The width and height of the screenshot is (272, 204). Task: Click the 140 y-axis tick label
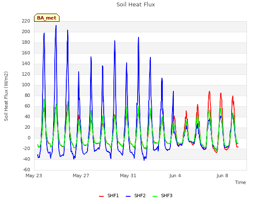[26, 64]
